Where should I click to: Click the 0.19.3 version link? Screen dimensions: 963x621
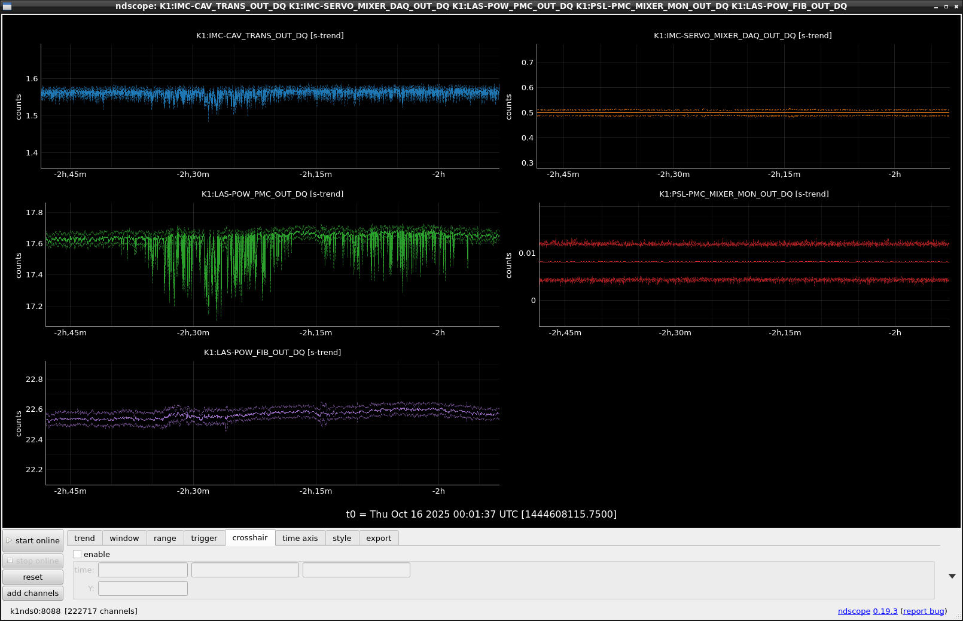(885, 611)
